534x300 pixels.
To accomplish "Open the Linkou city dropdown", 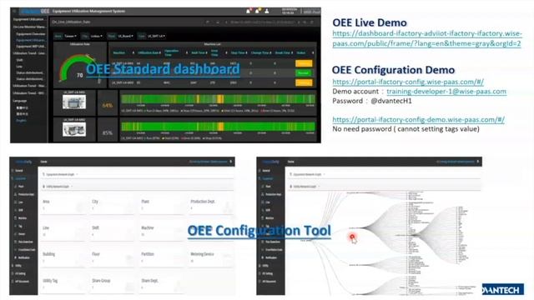I will 97,36.
